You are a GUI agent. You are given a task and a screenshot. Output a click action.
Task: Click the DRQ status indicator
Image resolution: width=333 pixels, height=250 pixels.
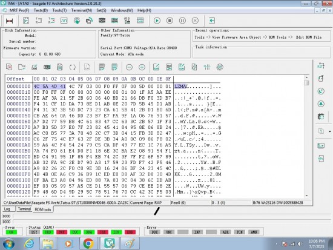pos(89,232)
